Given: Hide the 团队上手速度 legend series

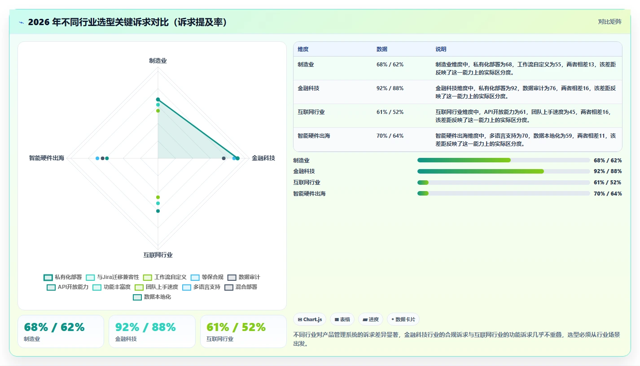Looking at the screenshot, I should click(x=157, y=287).
